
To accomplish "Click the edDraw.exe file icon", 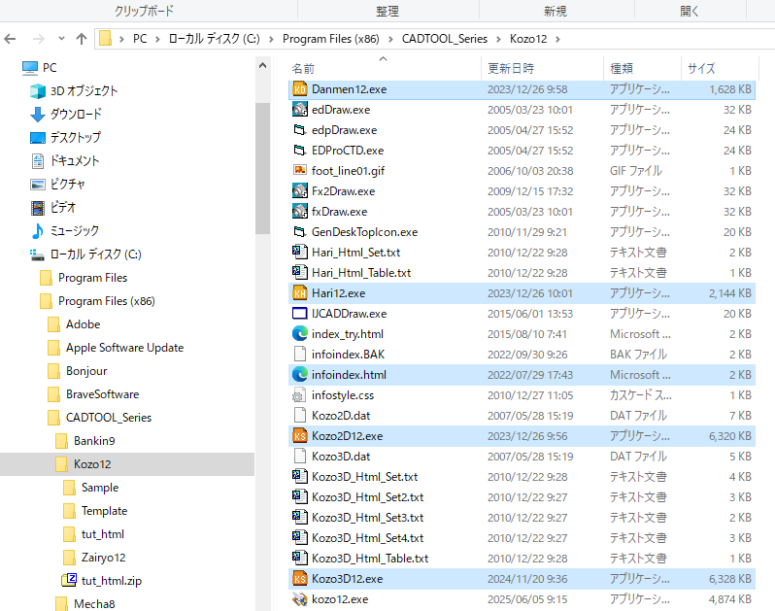I will (299, 110).
